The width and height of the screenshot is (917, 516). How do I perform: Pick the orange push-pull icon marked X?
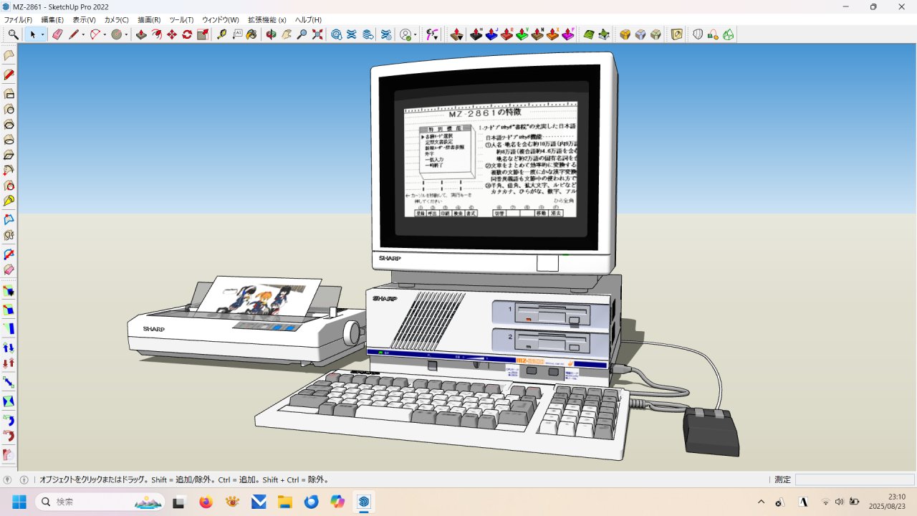point(552,34)
